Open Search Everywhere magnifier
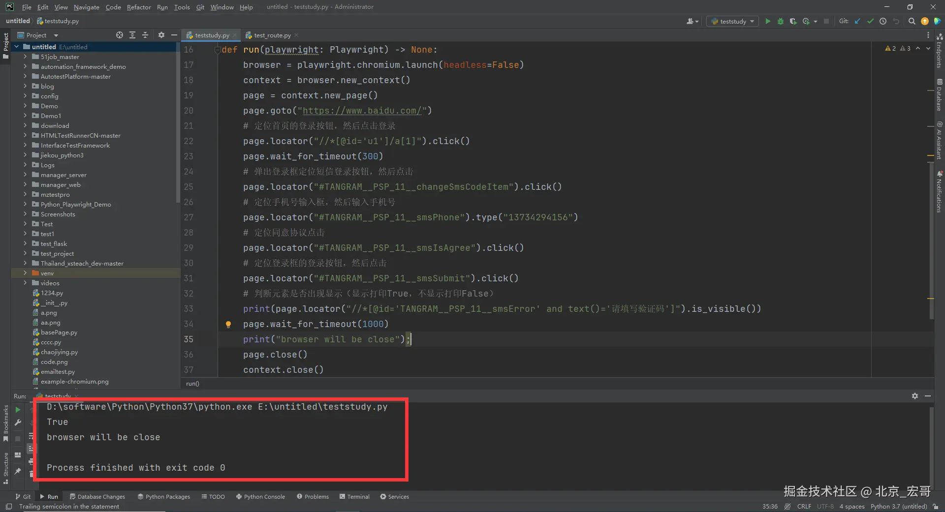Viewport: 945px width, 512px height. tap(912, 21)
